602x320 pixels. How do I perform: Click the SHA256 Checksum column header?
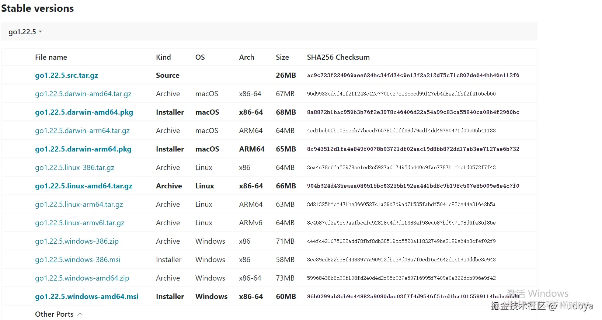[x=338, y=57]
